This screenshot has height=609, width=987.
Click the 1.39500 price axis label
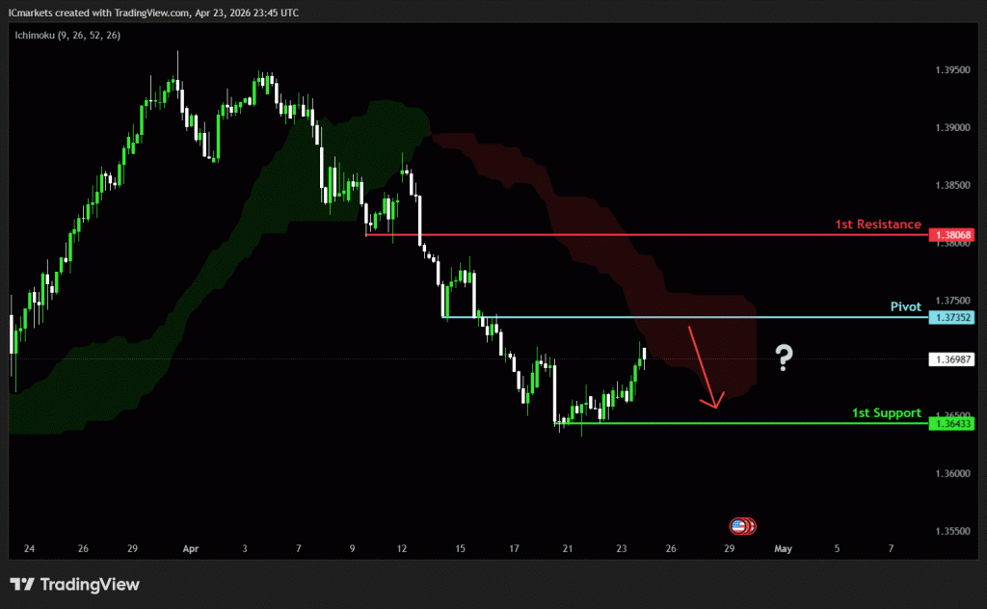click(x=951, y=70)
